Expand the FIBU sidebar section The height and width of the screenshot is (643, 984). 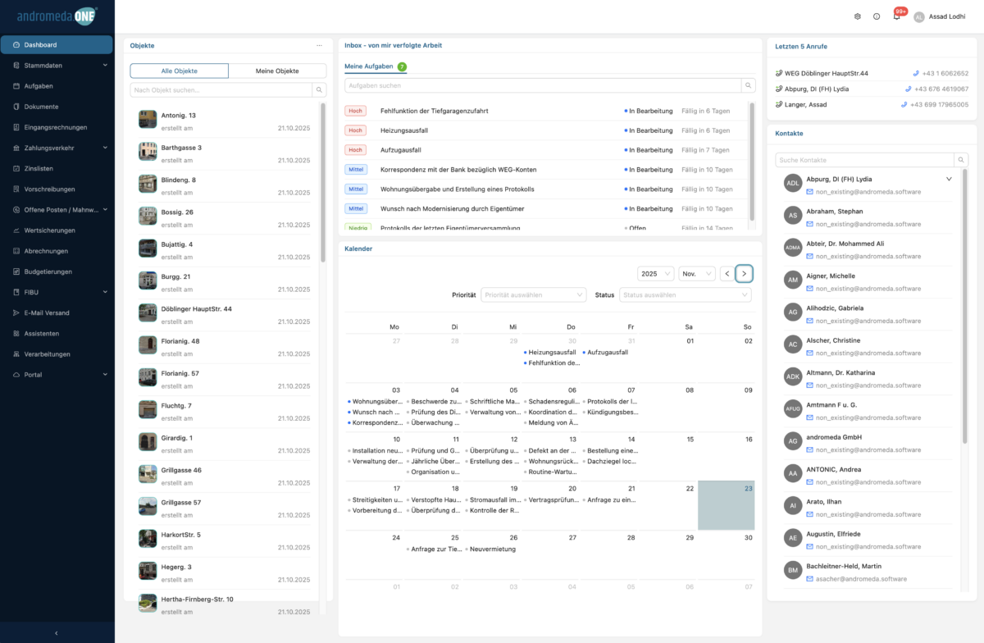pyautogui.click(x=57, y=292)
